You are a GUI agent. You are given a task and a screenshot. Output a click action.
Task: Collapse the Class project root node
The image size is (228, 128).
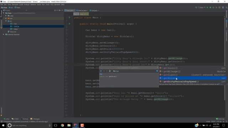[4, 13]
